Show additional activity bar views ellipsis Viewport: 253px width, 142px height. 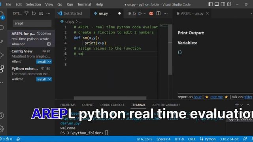(2, 82)
